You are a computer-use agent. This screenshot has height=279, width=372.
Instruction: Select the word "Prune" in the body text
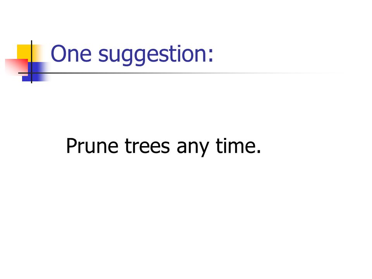point(92,146)
